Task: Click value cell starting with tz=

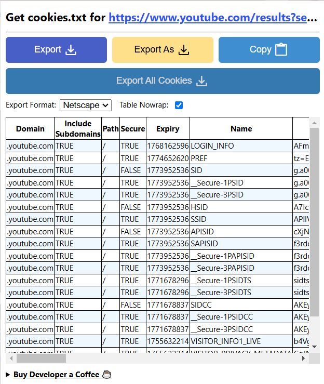Action: pos(301,158)
